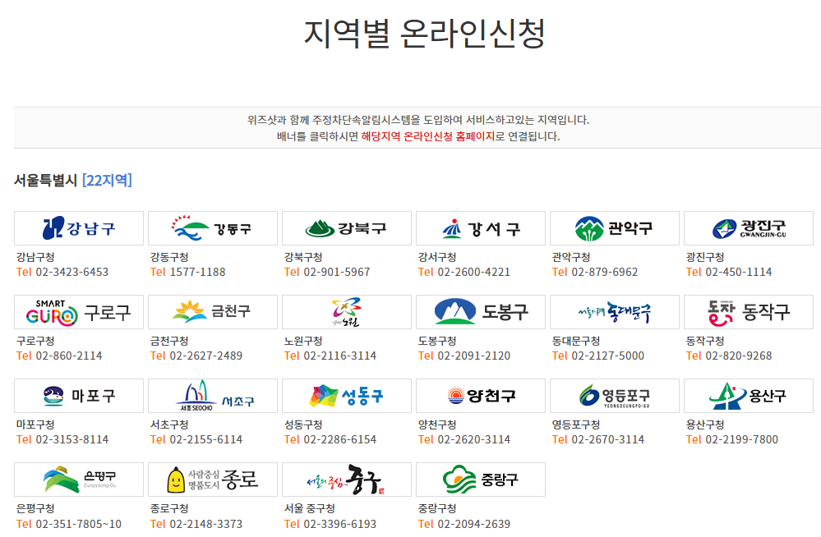Click the 노원구청 office name
Viewport: 821px width, 537px height.
click(x=303, y=341)
